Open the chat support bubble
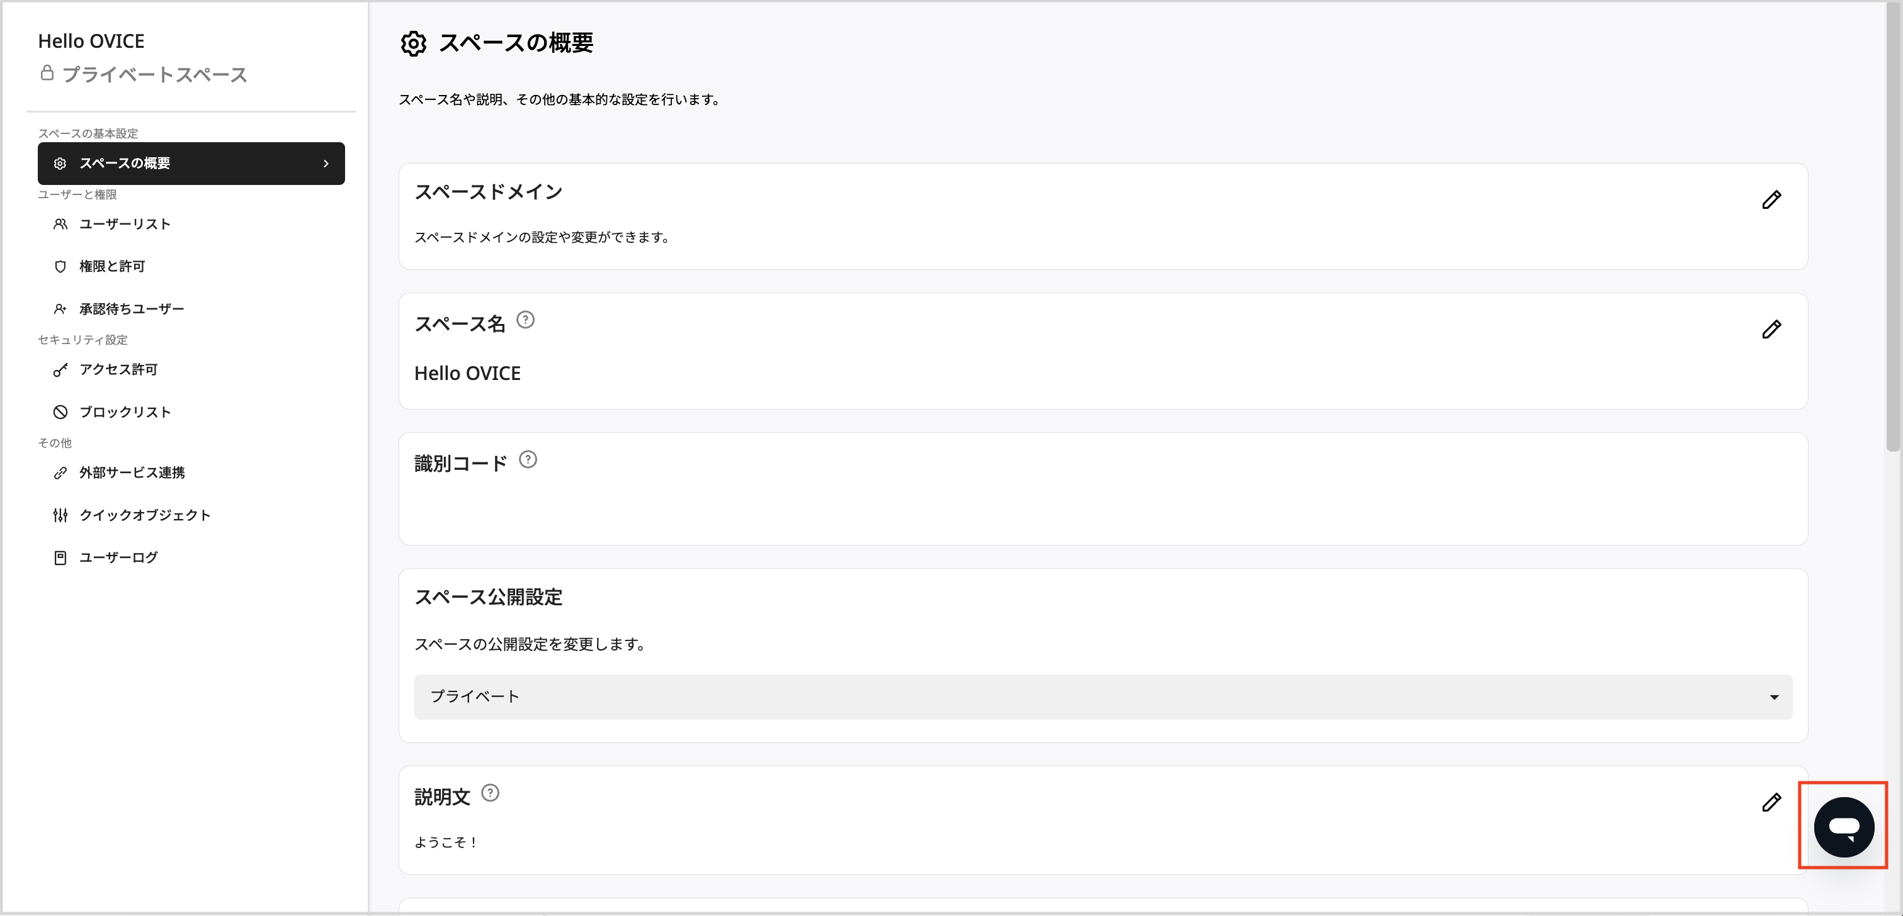The image size is (1903, 916). point(1843,826)
